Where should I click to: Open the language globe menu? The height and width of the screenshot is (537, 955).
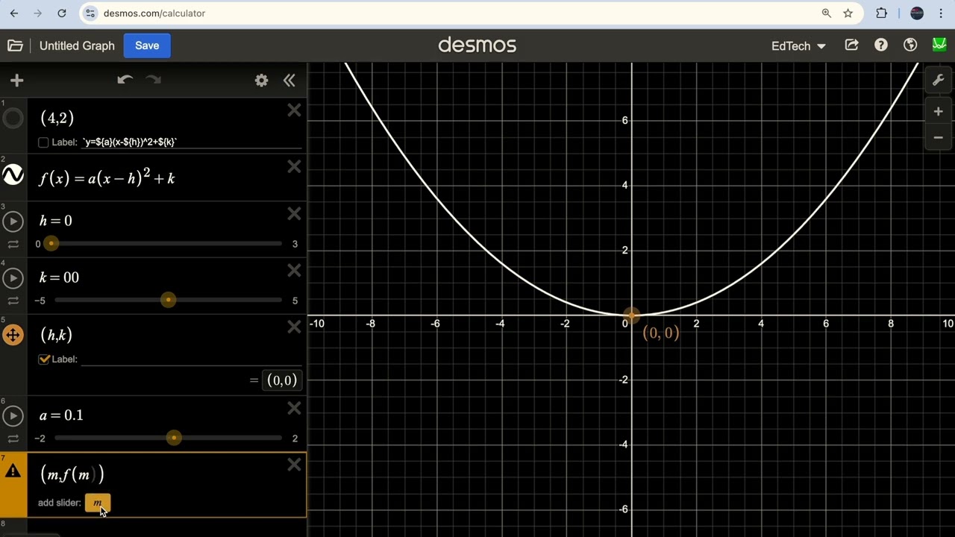(x=910, y=45)
